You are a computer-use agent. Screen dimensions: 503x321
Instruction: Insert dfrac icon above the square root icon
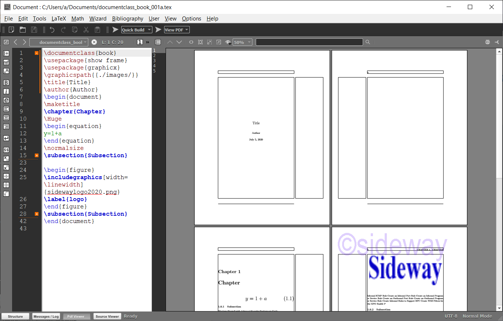point(6,185)
